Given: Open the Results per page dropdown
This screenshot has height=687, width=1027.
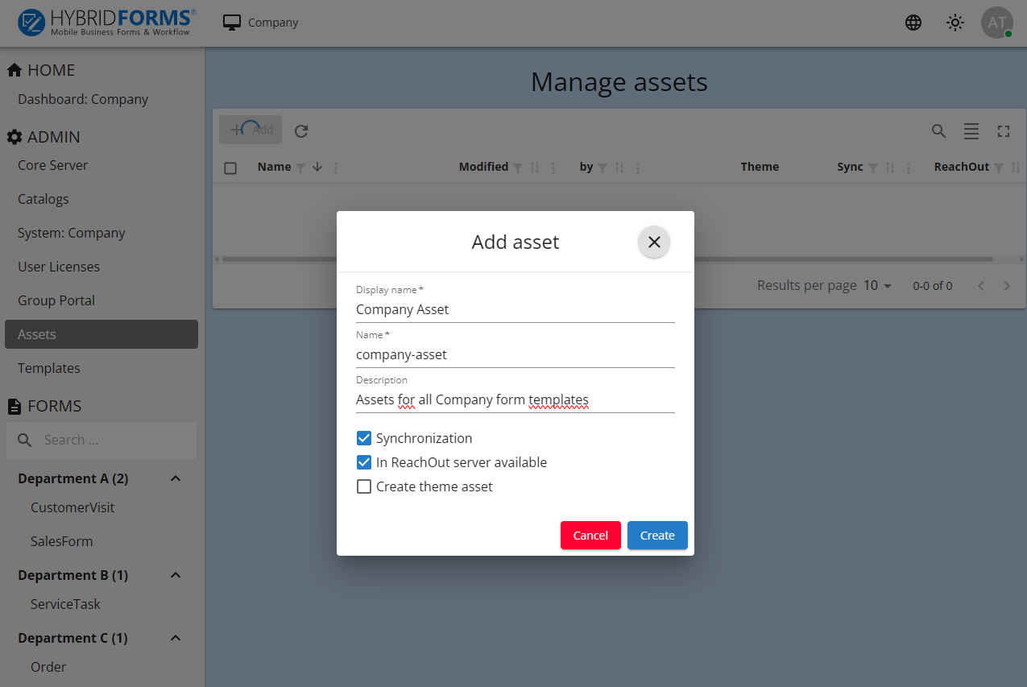Looking at the screenshot, I should tap(878, 286).
